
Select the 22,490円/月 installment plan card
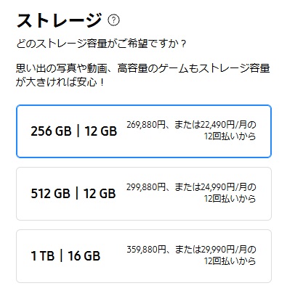pyautogui.click(x=144, y=131)
